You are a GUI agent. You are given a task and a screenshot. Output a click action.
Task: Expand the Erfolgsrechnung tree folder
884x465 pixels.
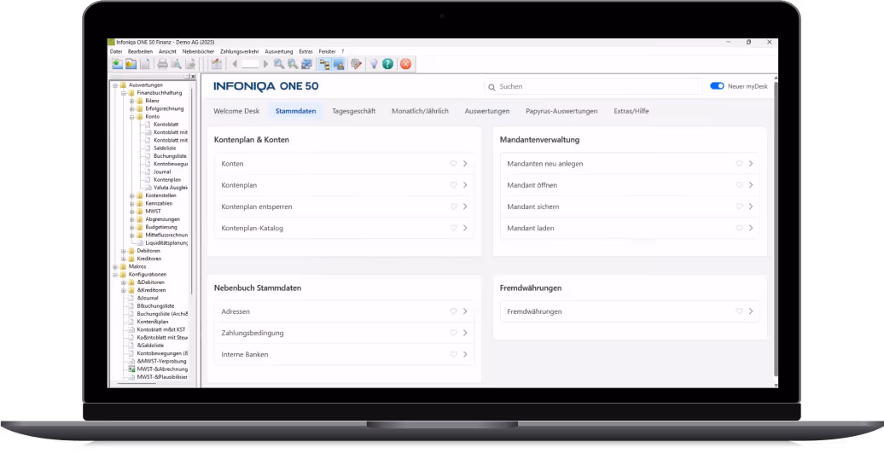132,108
